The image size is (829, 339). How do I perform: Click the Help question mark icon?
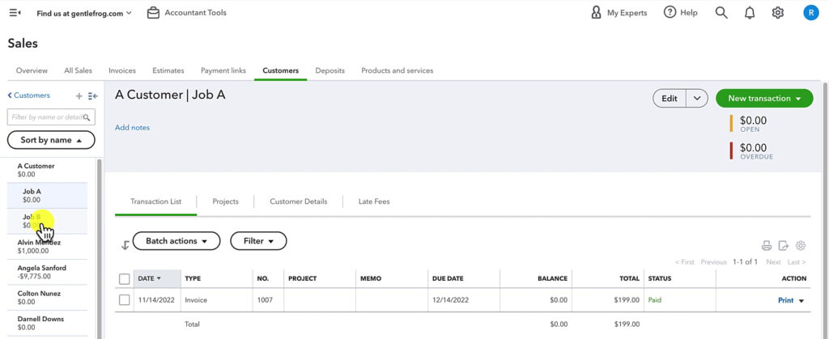670,13
